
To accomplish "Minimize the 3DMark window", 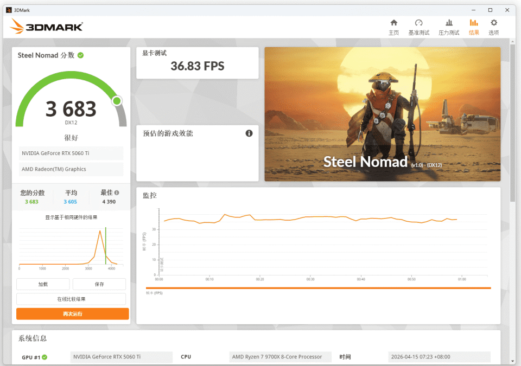I will (x=473, y=10).
